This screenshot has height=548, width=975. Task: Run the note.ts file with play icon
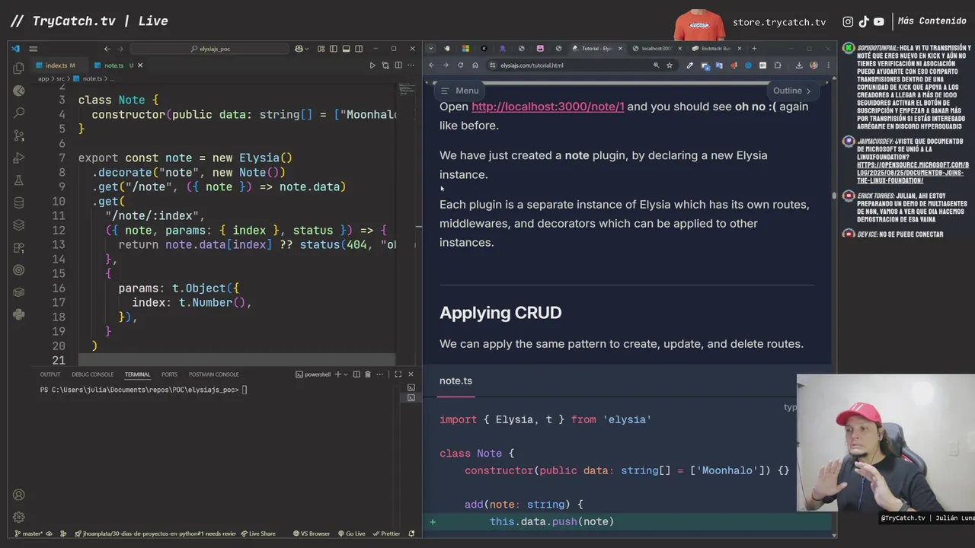[372, 65]
